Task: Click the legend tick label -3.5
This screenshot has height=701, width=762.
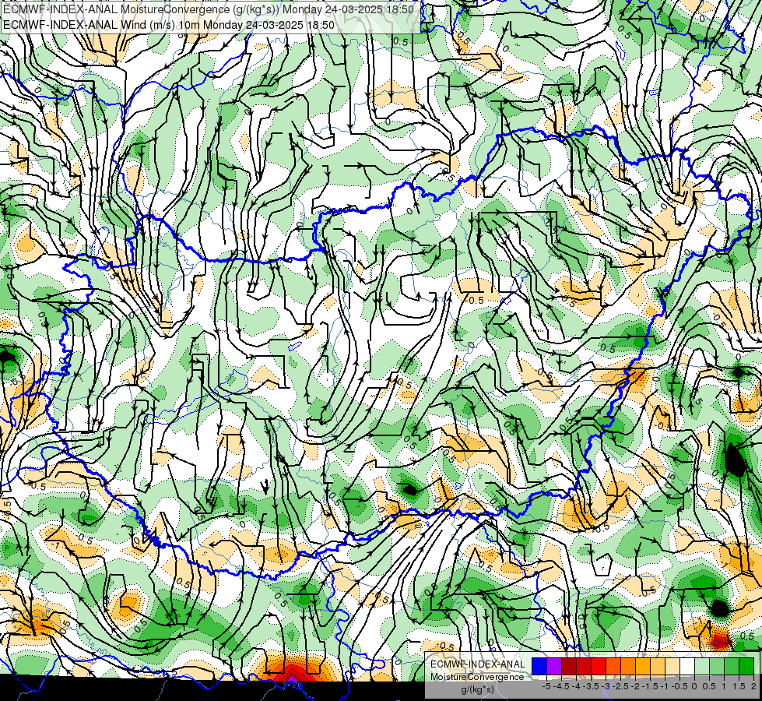Action: click(x=592, y=686)
